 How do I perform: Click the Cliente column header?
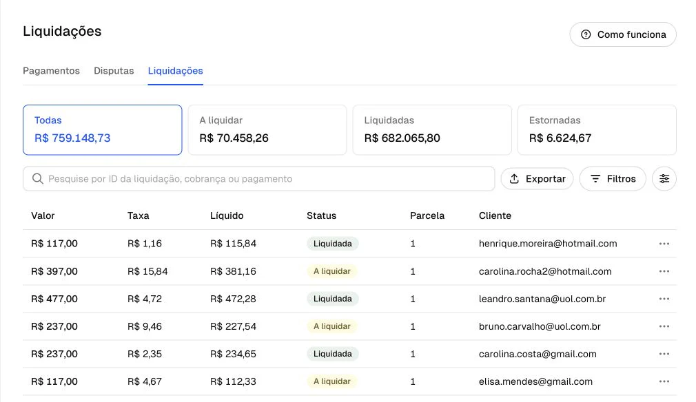pyautogui.click(x=495, y=216)
